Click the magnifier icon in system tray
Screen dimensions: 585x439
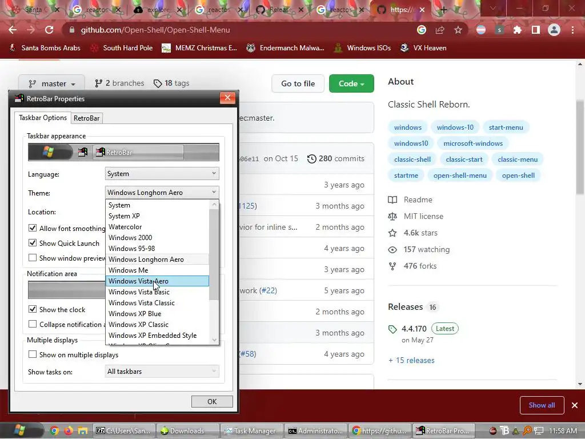tap(527, 431)
